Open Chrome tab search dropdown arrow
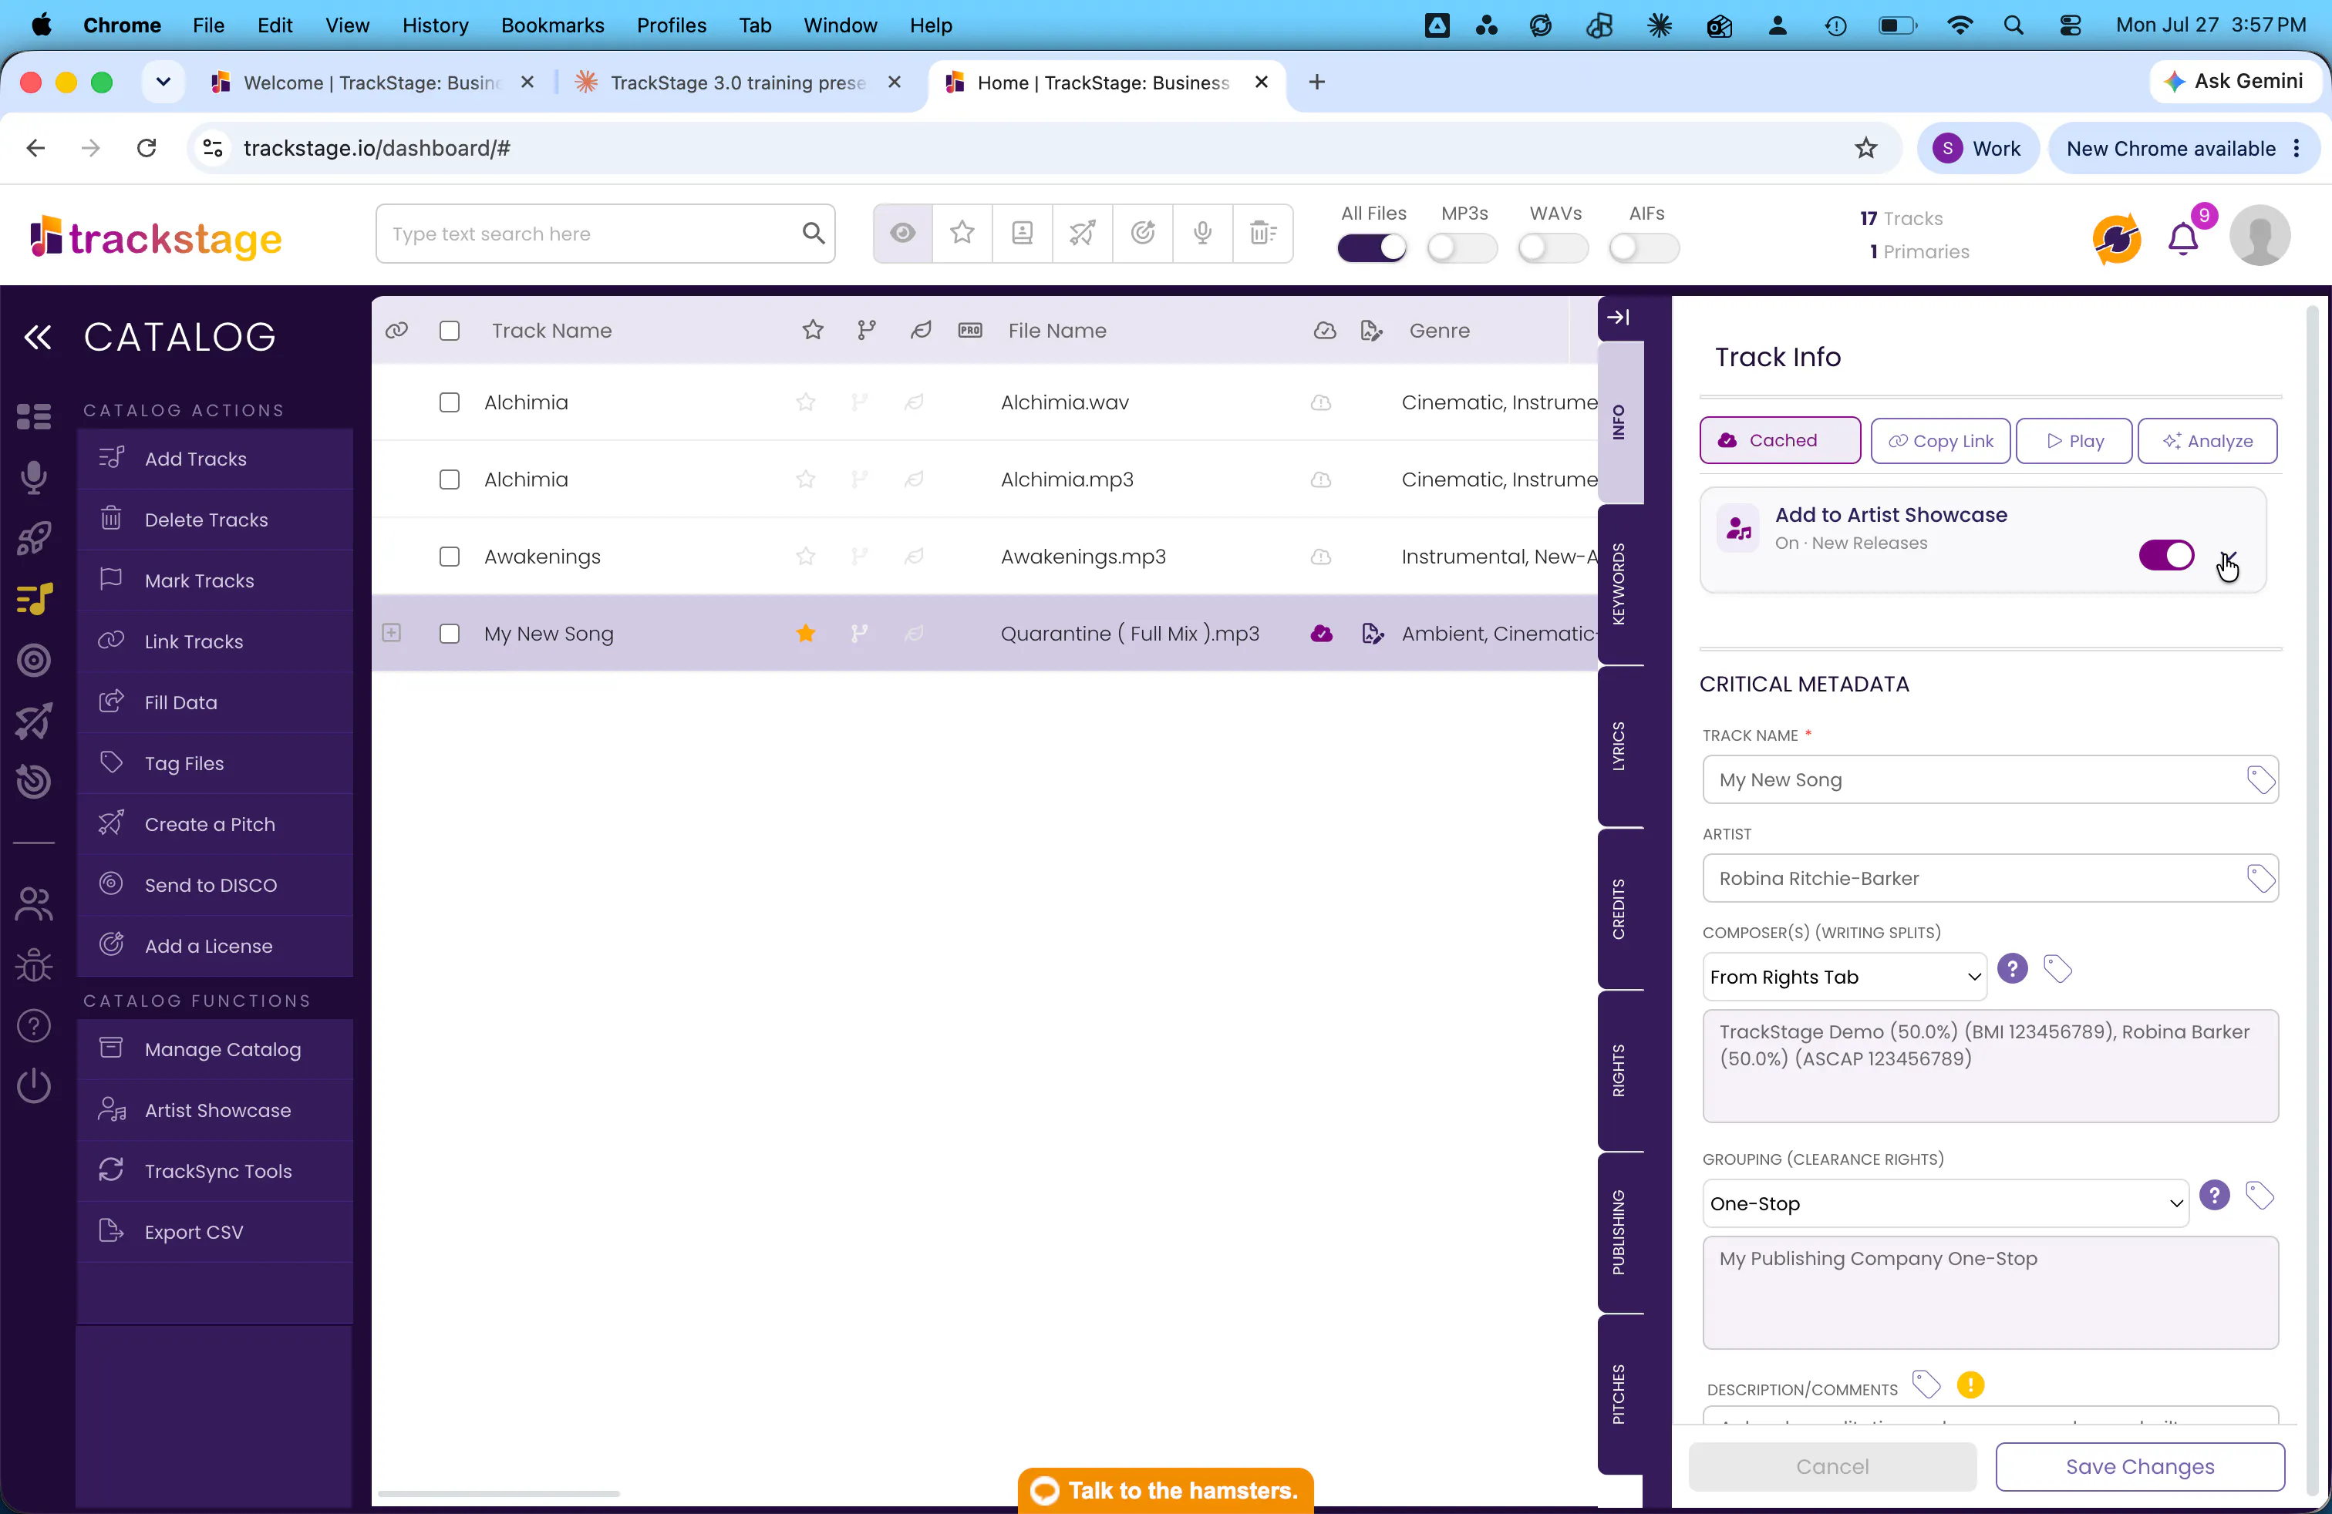This screenshot has width=2332, height=1514. [x=163, y=82]
